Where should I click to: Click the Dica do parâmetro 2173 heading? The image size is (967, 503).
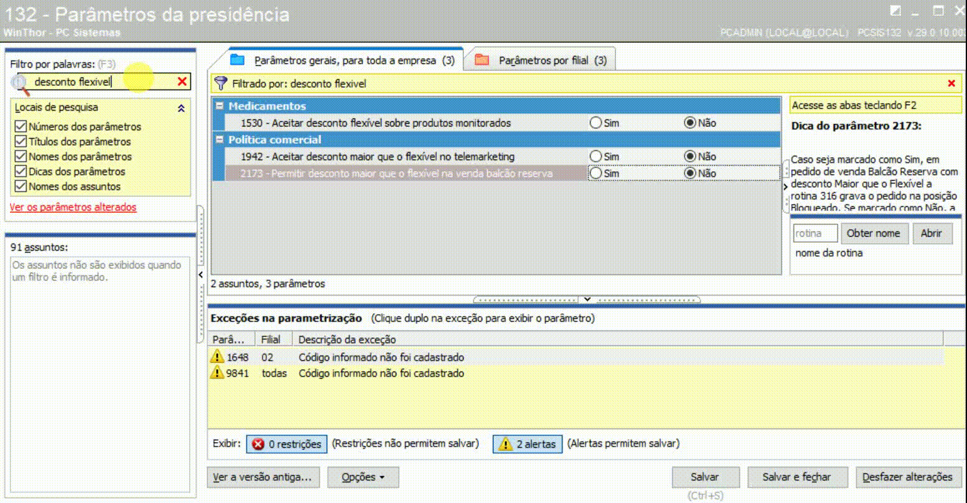click(x=856, y=126)
